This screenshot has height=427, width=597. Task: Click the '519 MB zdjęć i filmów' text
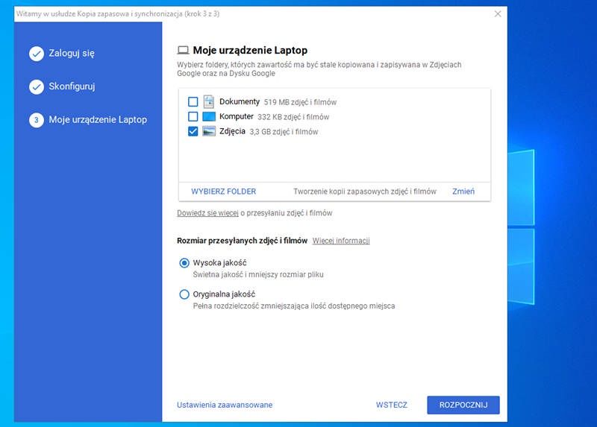click(x=301, y=102)
